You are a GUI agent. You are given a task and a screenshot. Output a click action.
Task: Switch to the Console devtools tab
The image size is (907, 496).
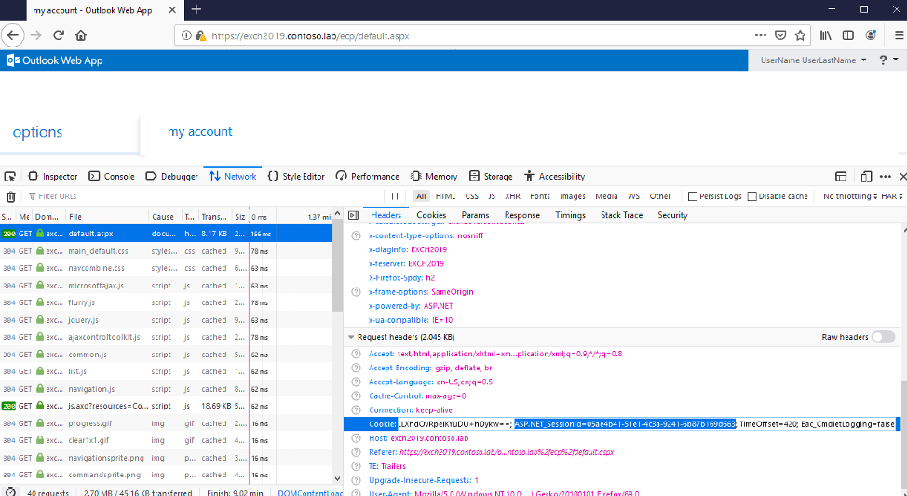(112, 176)
